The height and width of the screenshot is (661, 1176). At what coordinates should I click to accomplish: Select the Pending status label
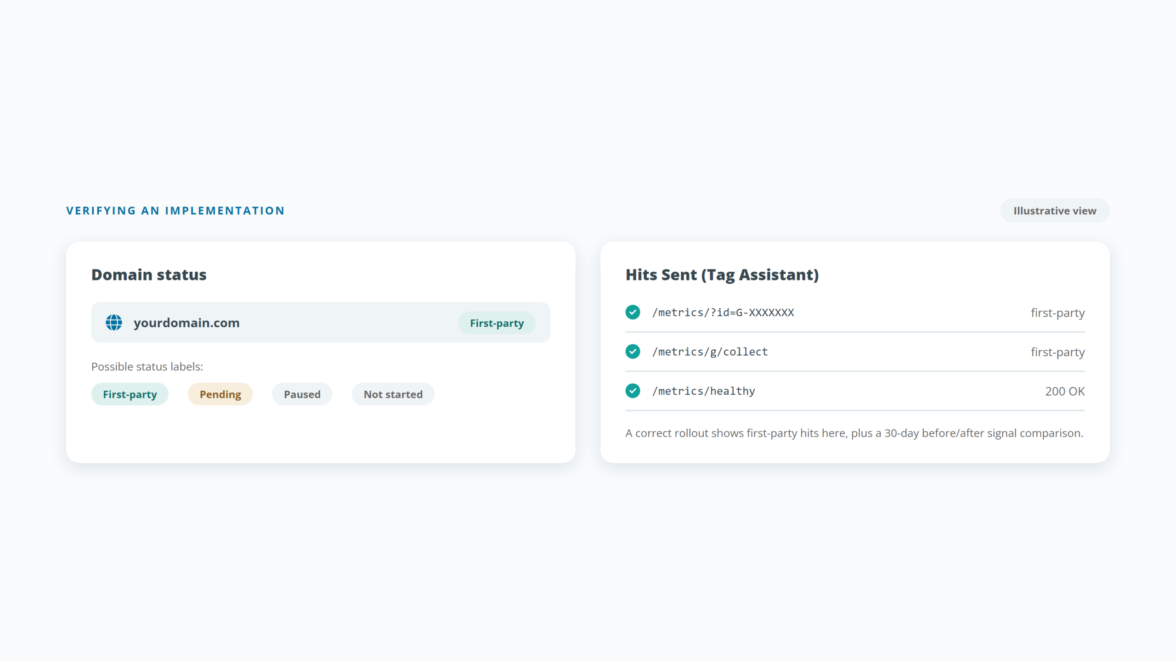(x=220, y=394)
